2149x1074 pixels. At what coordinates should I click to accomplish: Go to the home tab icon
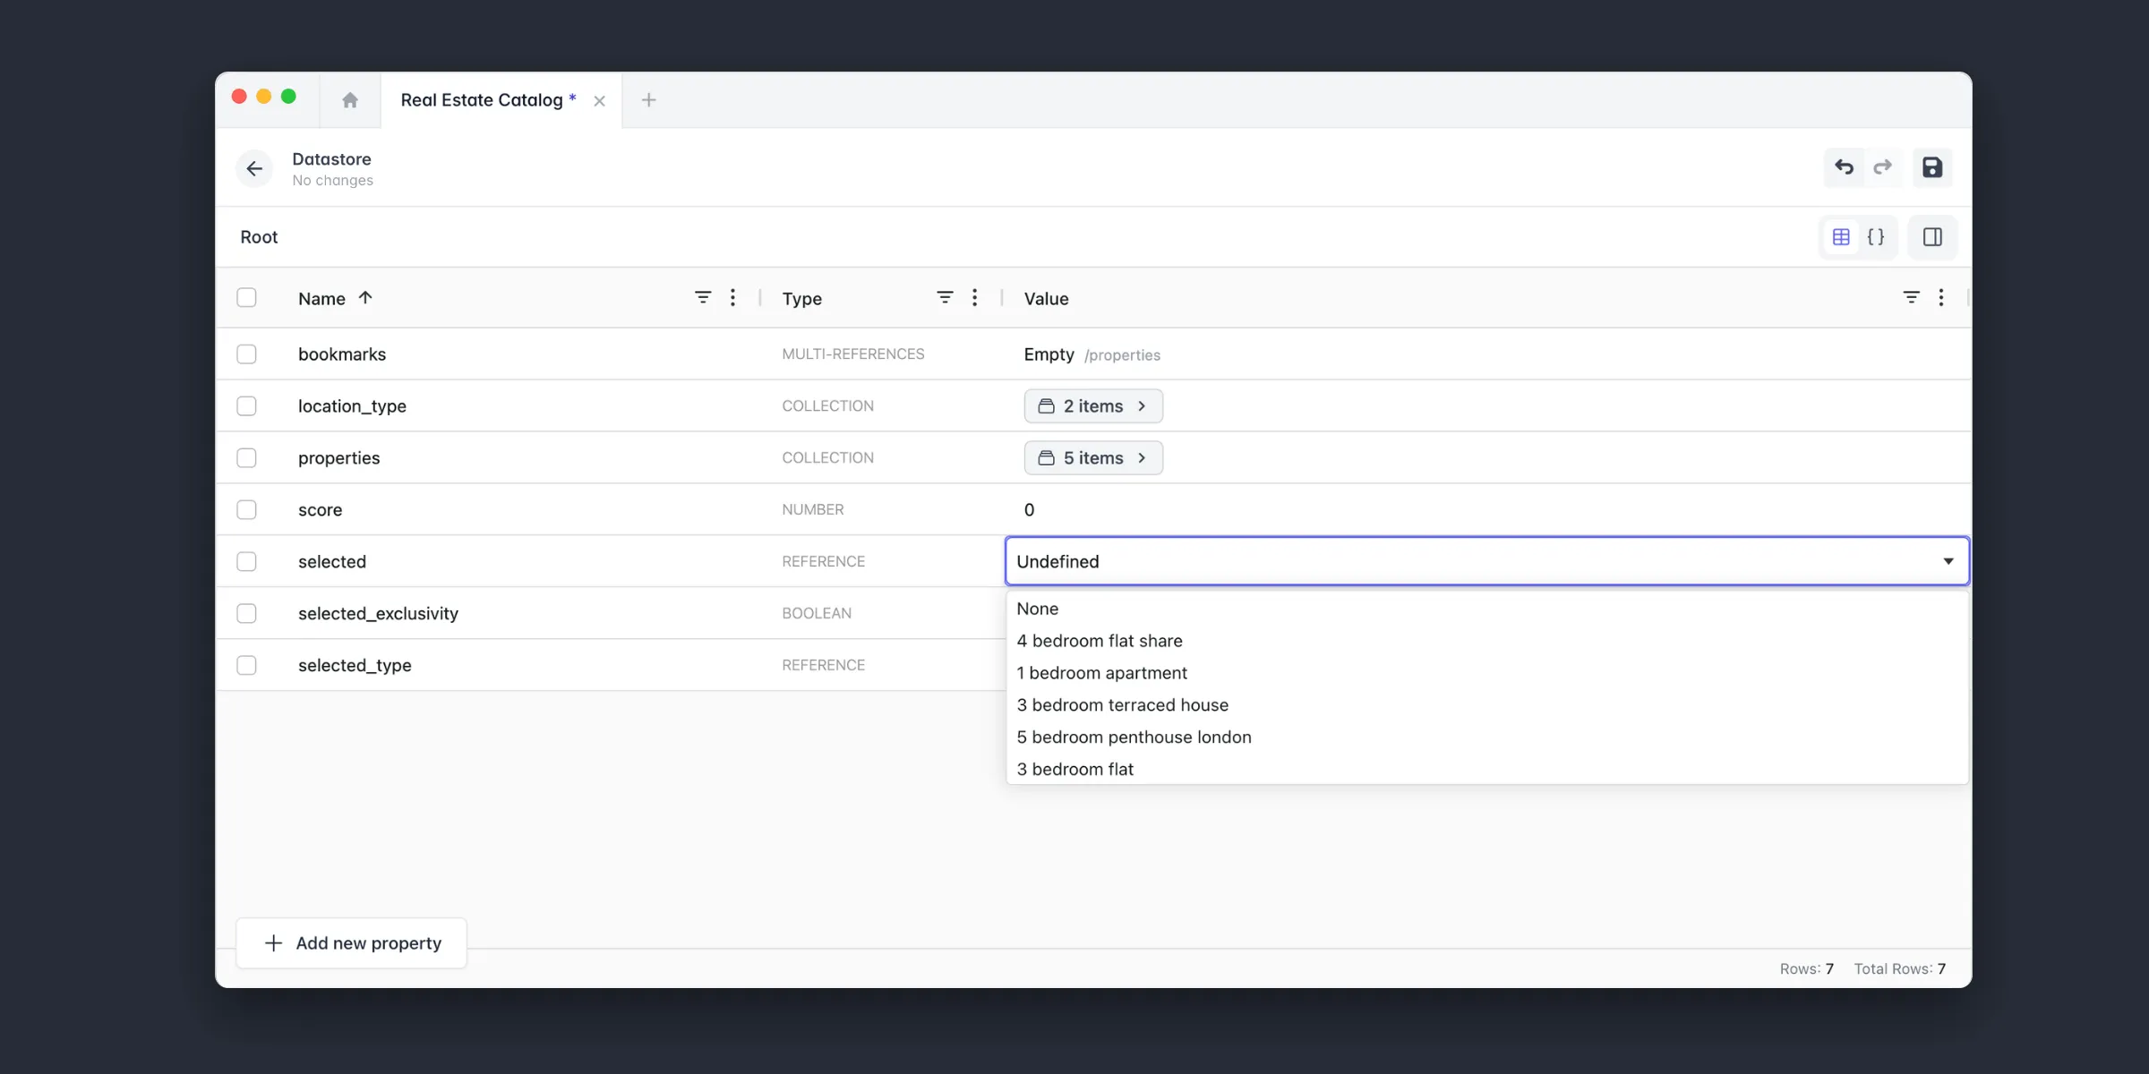[350, 100]
